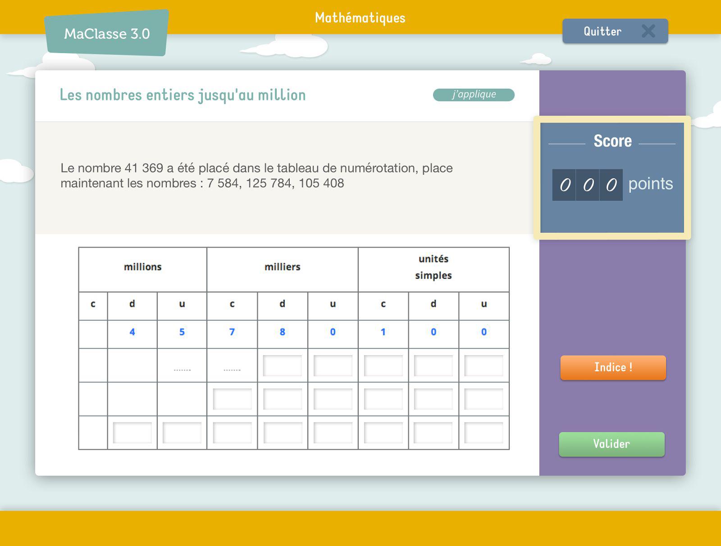This screenshot has width=721, height=546.
Task: Click the Les nombres entiers jusqu'au million heading
Action: [183, 95]
